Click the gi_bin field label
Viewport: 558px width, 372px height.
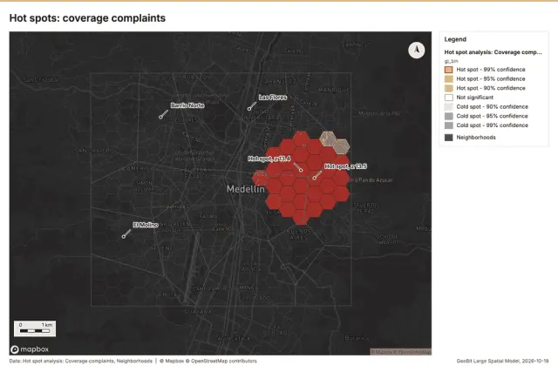click(x=451, y=61)
